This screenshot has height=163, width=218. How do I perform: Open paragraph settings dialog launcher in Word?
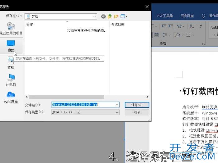(203, 44)
